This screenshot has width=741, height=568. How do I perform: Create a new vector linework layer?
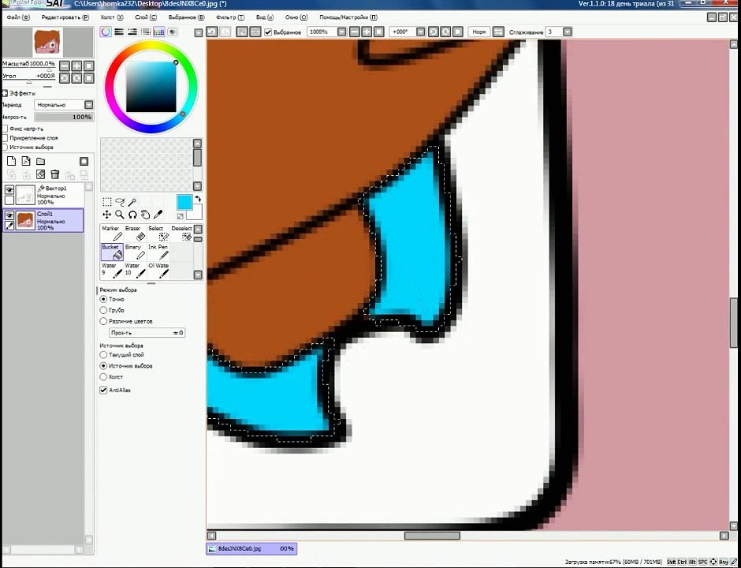pyautogui.click(x=26, y=161)
